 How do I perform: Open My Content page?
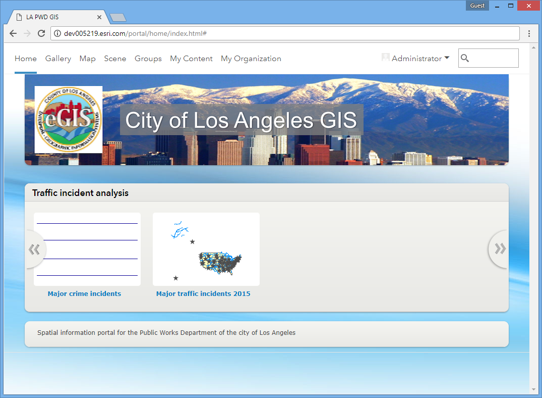click(x=191, y=59)
